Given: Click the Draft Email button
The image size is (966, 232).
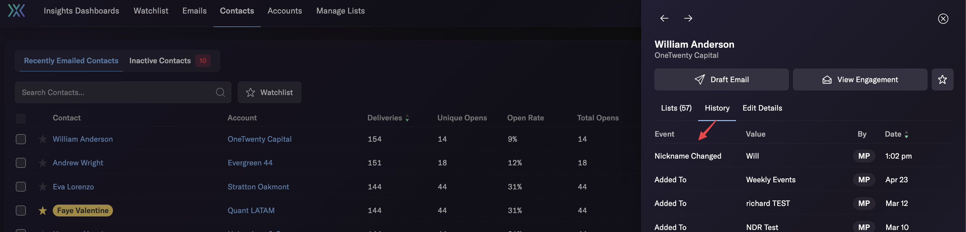Looking at the screenshot, I should coord(721,79).
